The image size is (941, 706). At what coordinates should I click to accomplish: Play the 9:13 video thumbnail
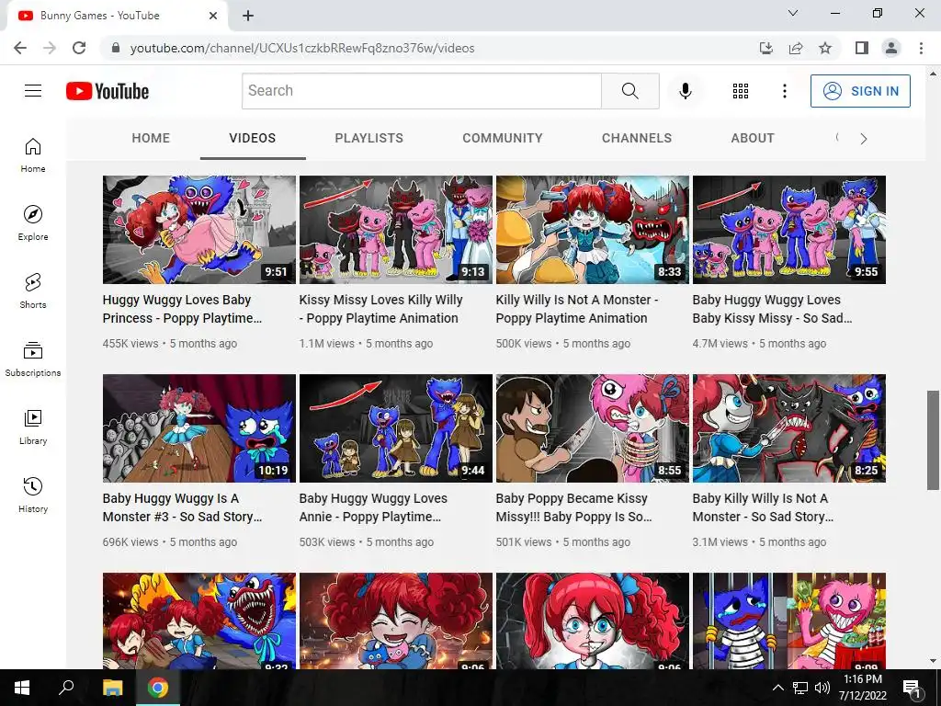click(x=395, y=229)
